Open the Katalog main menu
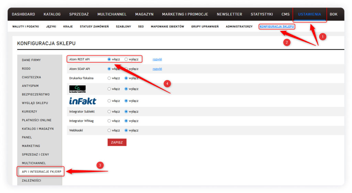Viewport: 352px width, 193px height. click(52, 14)
